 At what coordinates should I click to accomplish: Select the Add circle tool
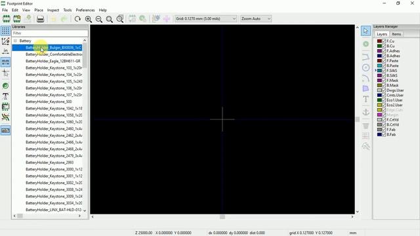[x=366, y=68]
